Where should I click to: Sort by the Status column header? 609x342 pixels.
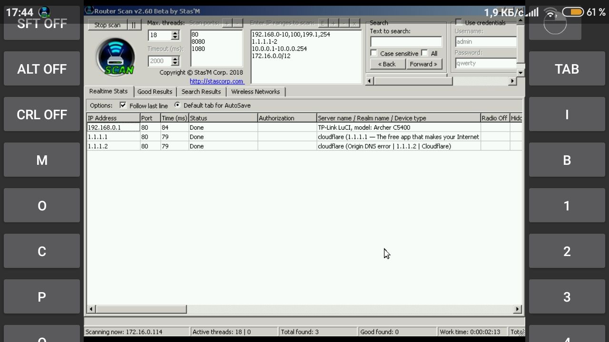[223, 118]
